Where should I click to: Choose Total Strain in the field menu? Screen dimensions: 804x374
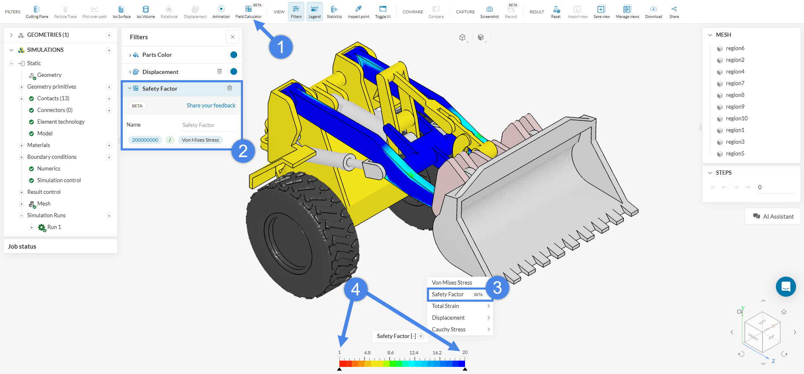(x=445, y=306)
